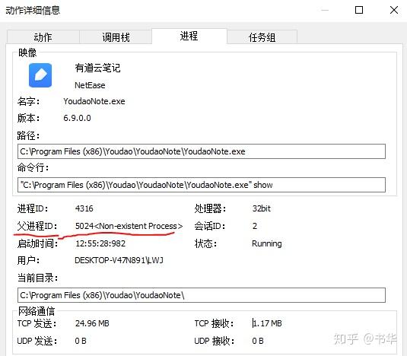Click the 有道云笔记 blue note icon
The width and height of the screenshot is (407, 356).
click(40, 75)
